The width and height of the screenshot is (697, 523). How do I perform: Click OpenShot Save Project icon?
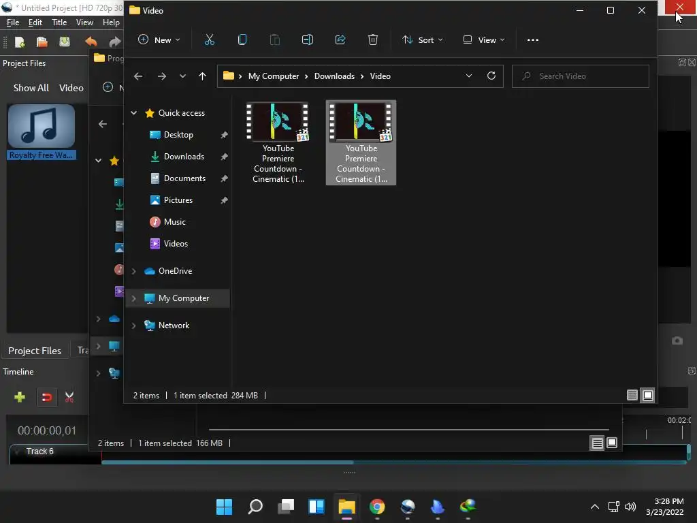[65, 42]
